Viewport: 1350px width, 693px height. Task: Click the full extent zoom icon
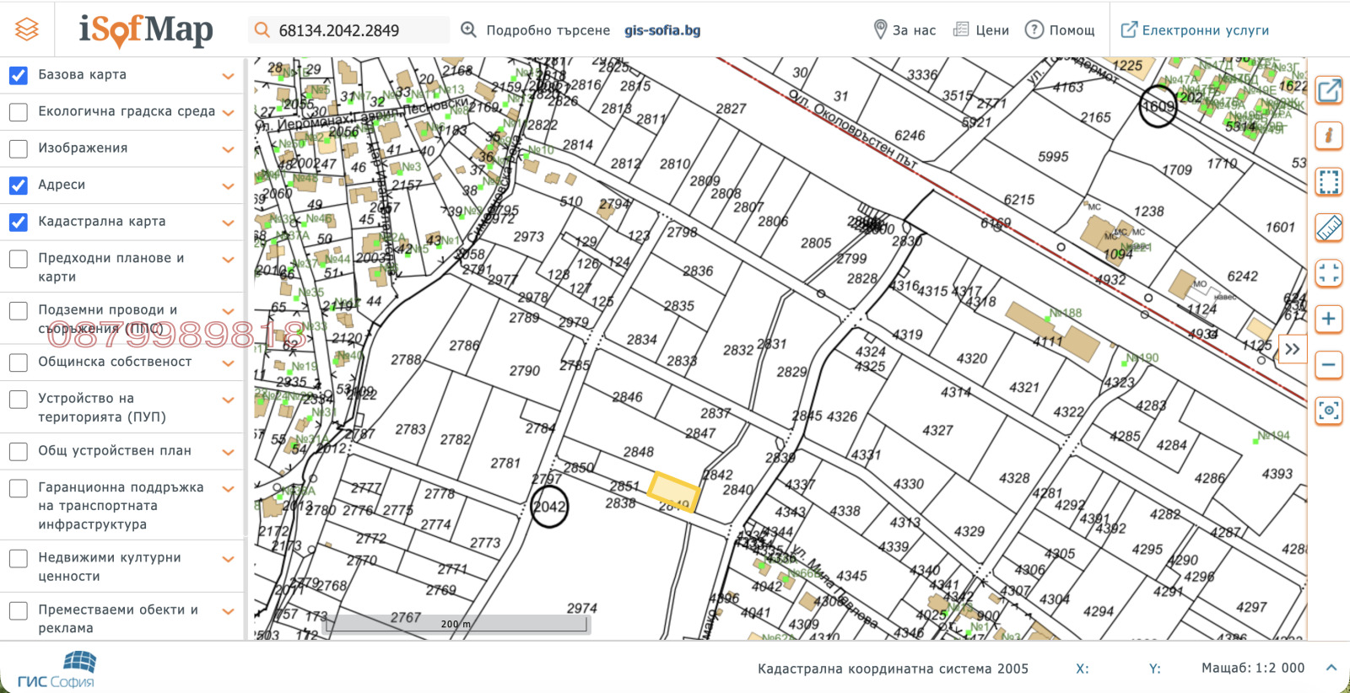(1329, 273)
